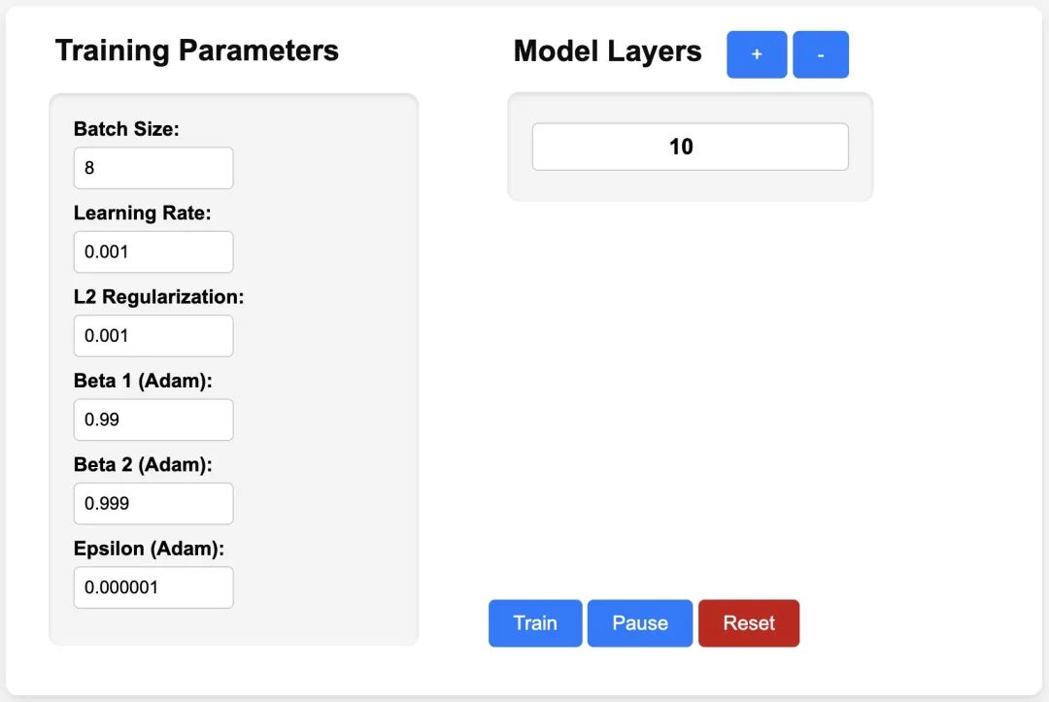This screenshot has width=1049, height=702.
Task: Click the Model Layers heading
Action: click(x=607, y=51)
